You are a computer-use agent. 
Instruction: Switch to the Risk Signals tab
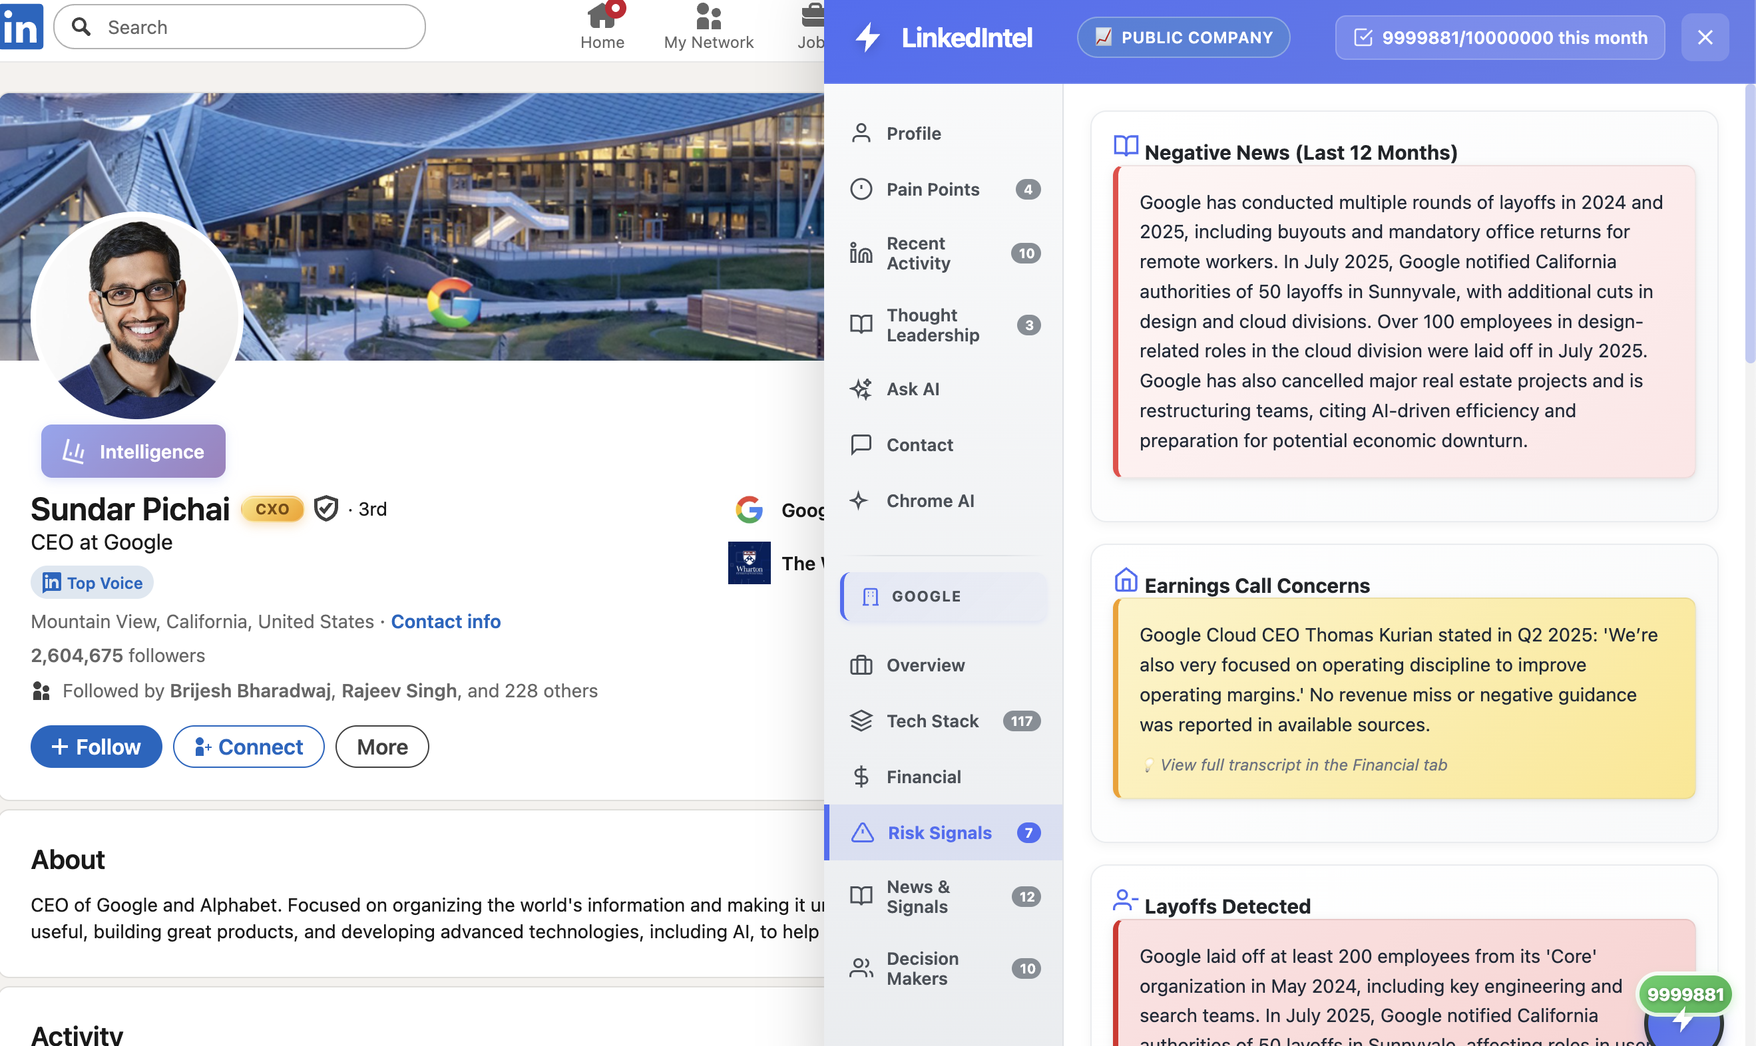pyautogui.click(x=939, y=832)
